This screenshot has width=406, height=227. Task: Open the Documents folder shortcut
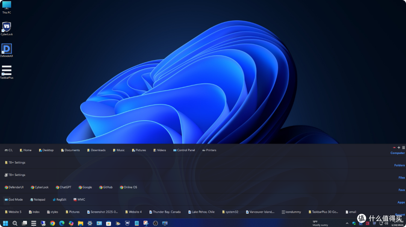[70, 150]
